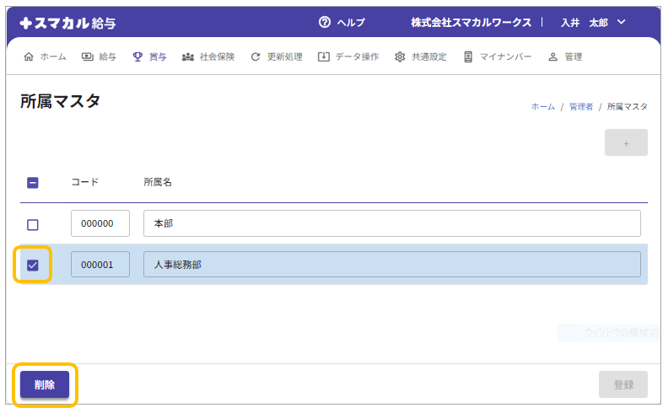Image resolution: width=668 pixels, height=413 pixels.
Task: Uncheck the 人事総務部 row checkbox
Action: coord(33,265)
